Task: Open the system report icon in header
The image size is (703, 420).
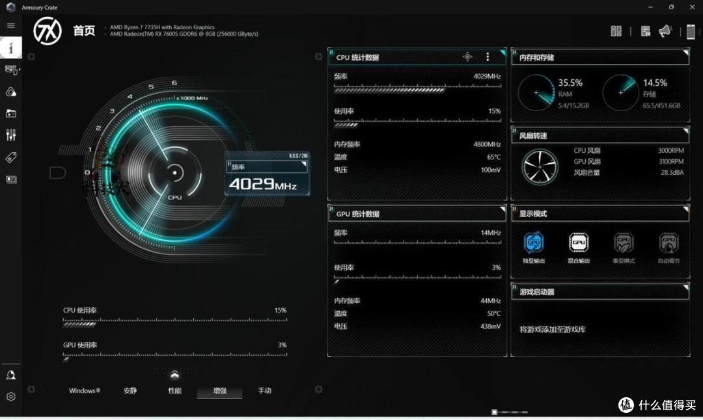Action: 645,31
